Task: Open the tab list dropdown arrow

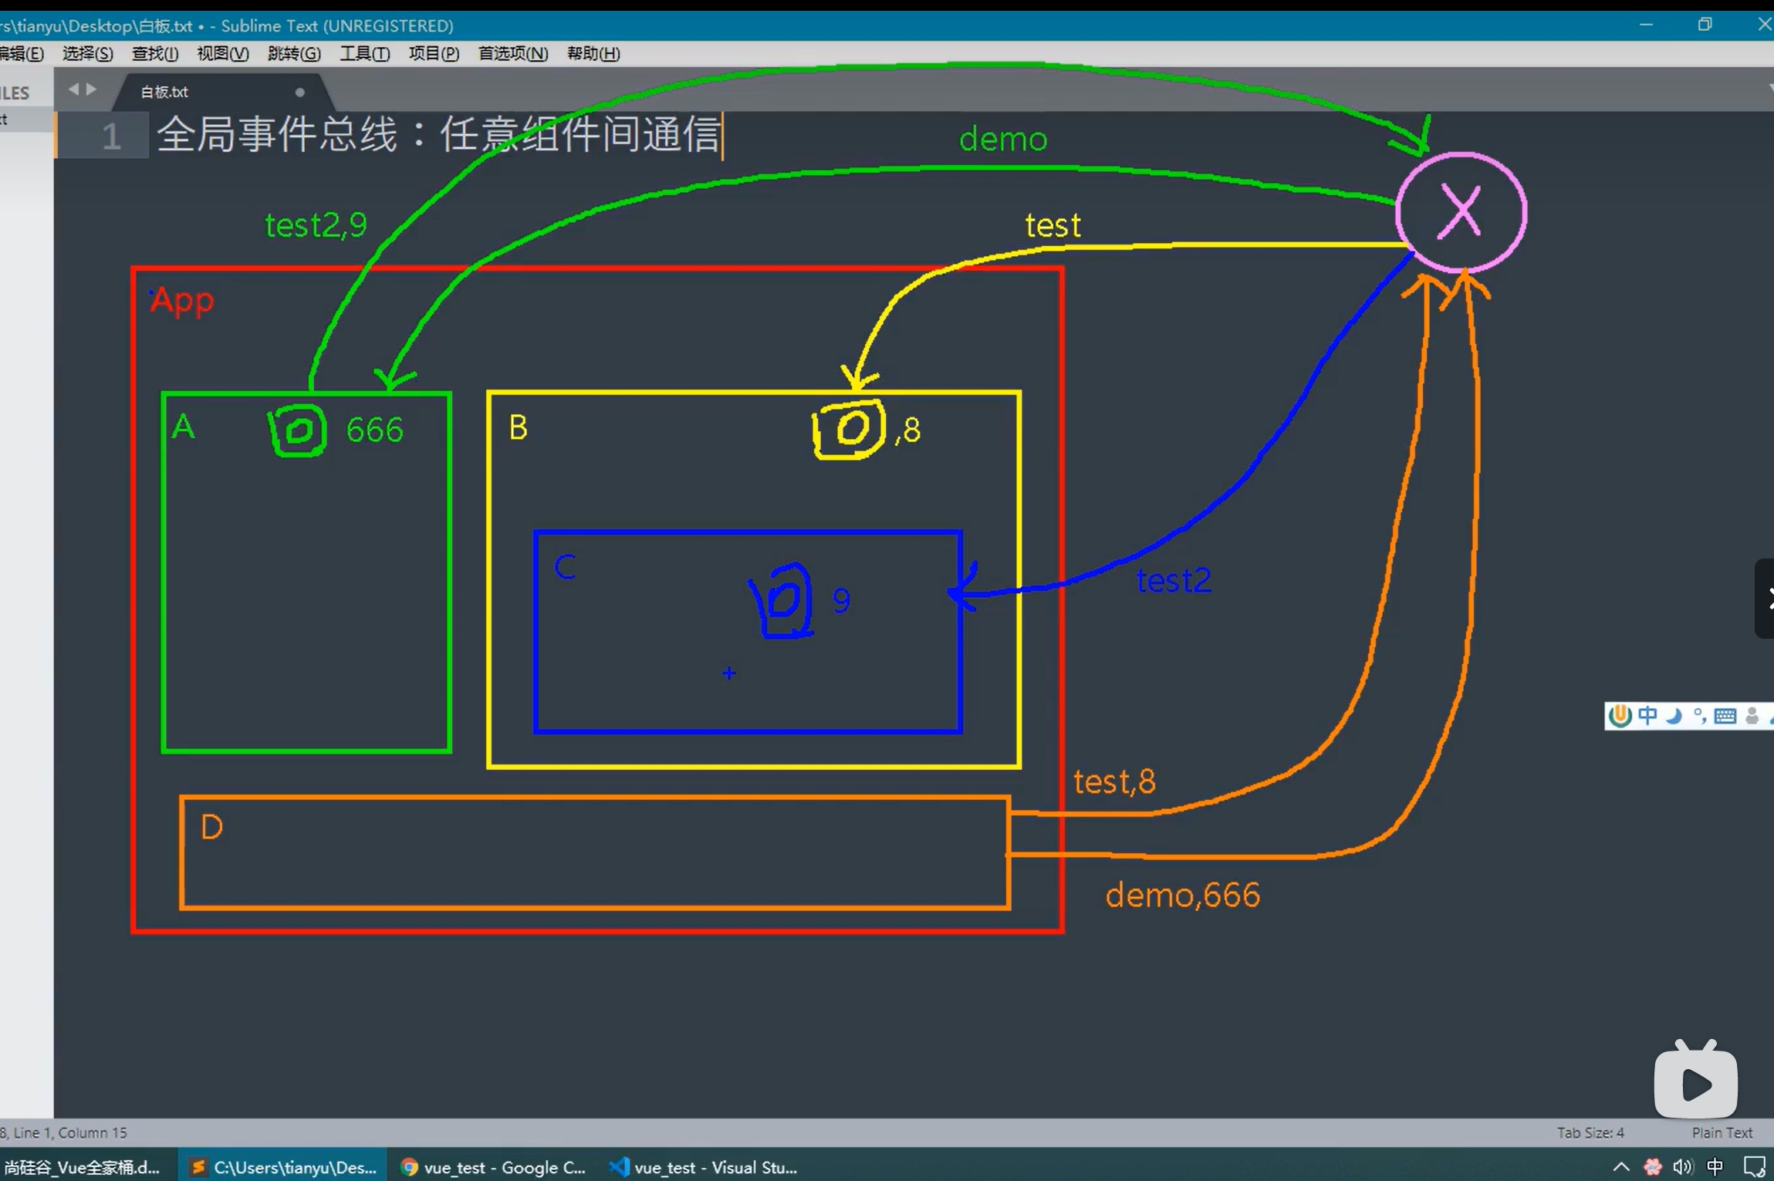Action: 1770,89
